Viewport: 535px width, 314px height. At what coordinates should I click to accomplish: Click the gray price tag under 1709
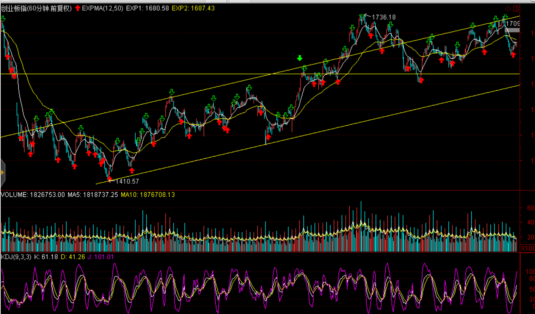coord(512,30)
